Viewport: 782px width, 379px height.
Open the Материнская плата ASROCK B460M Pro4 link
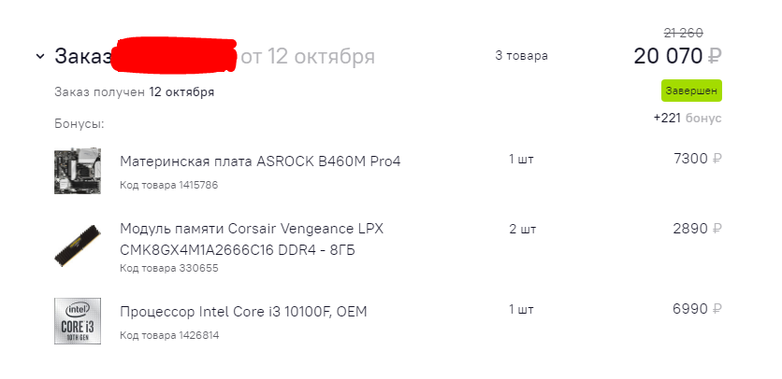point(260,161)
